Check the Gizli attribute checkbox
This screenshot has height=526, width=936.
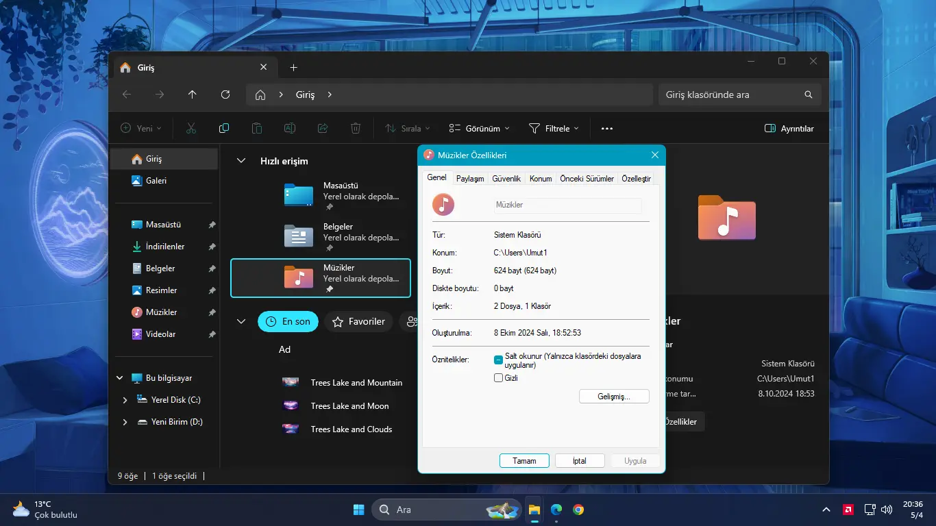pyautogui.click(x=499, y=378)
